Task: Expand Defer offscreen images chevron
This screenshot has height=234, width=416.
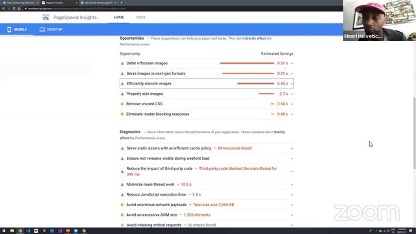Action: (292, 64)
